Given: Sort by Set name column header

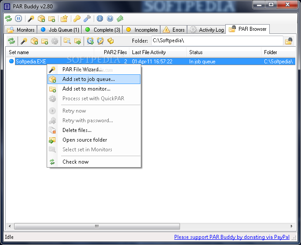Looking at the screenshot, I should click(50, 52).
